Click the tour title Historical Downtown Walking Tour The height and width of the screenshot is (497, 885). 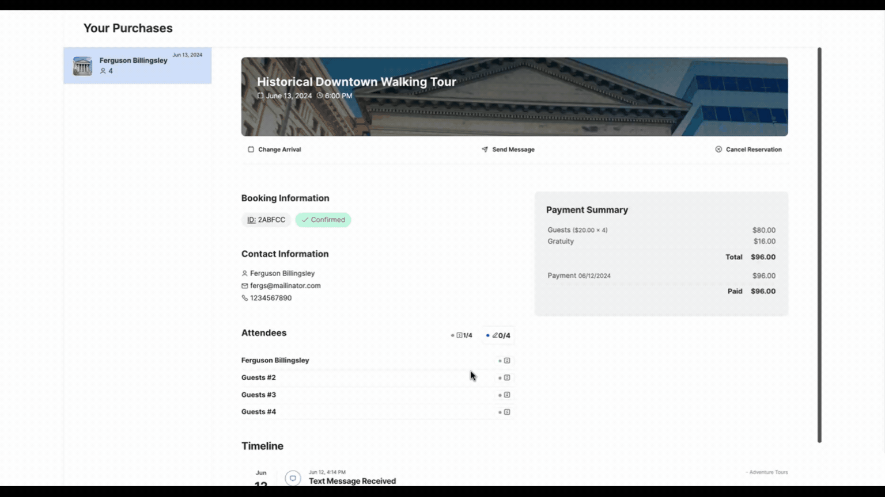[357, 82]
